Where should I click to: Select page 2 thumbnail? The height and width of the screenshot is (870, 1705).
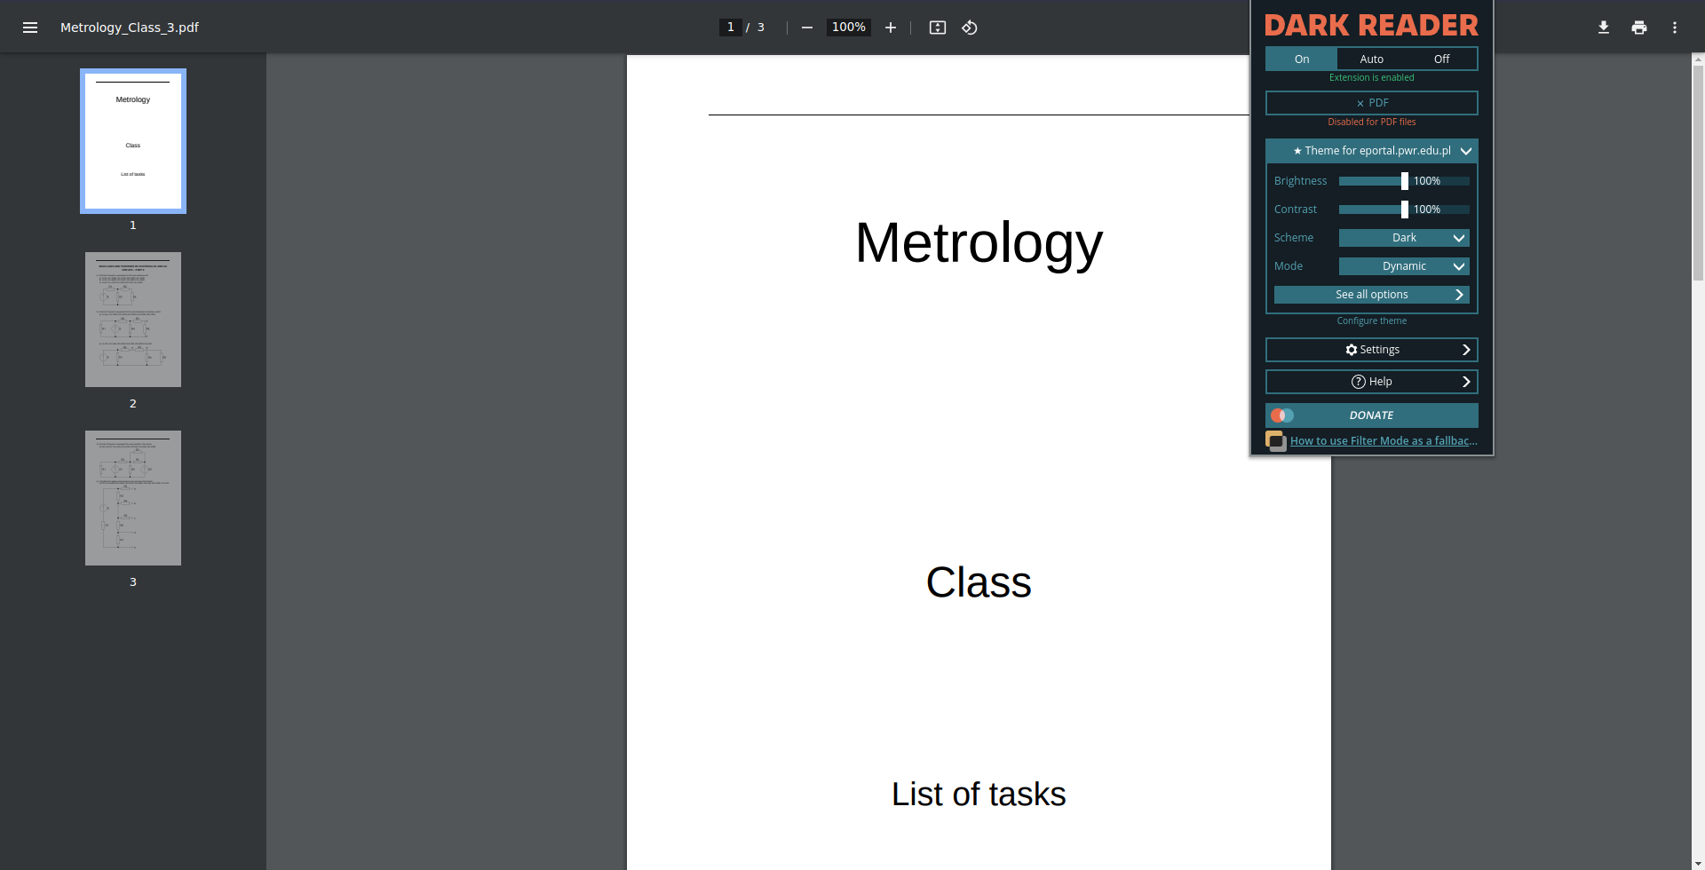click(133, 320)
